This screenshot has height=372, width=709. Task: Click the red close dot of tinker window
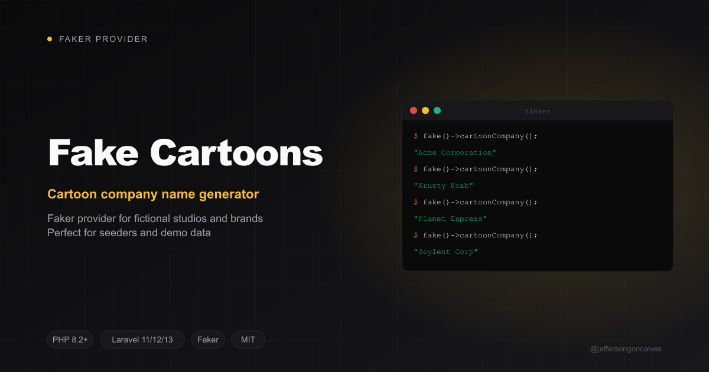pyautogui.click(x=414, y=110)
